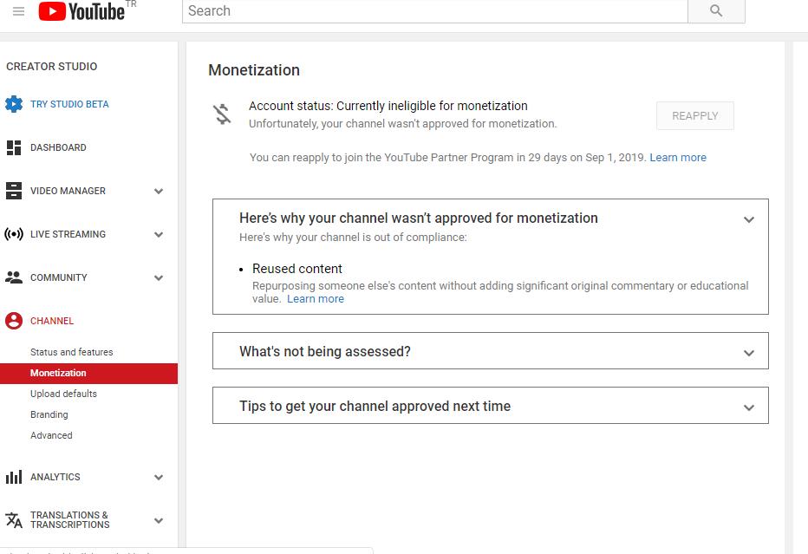Open TRANSLATIONS & TRANSCRIPTIONS menu item
This screenshot has height=554, width=808.
click(x=70, y=520)
